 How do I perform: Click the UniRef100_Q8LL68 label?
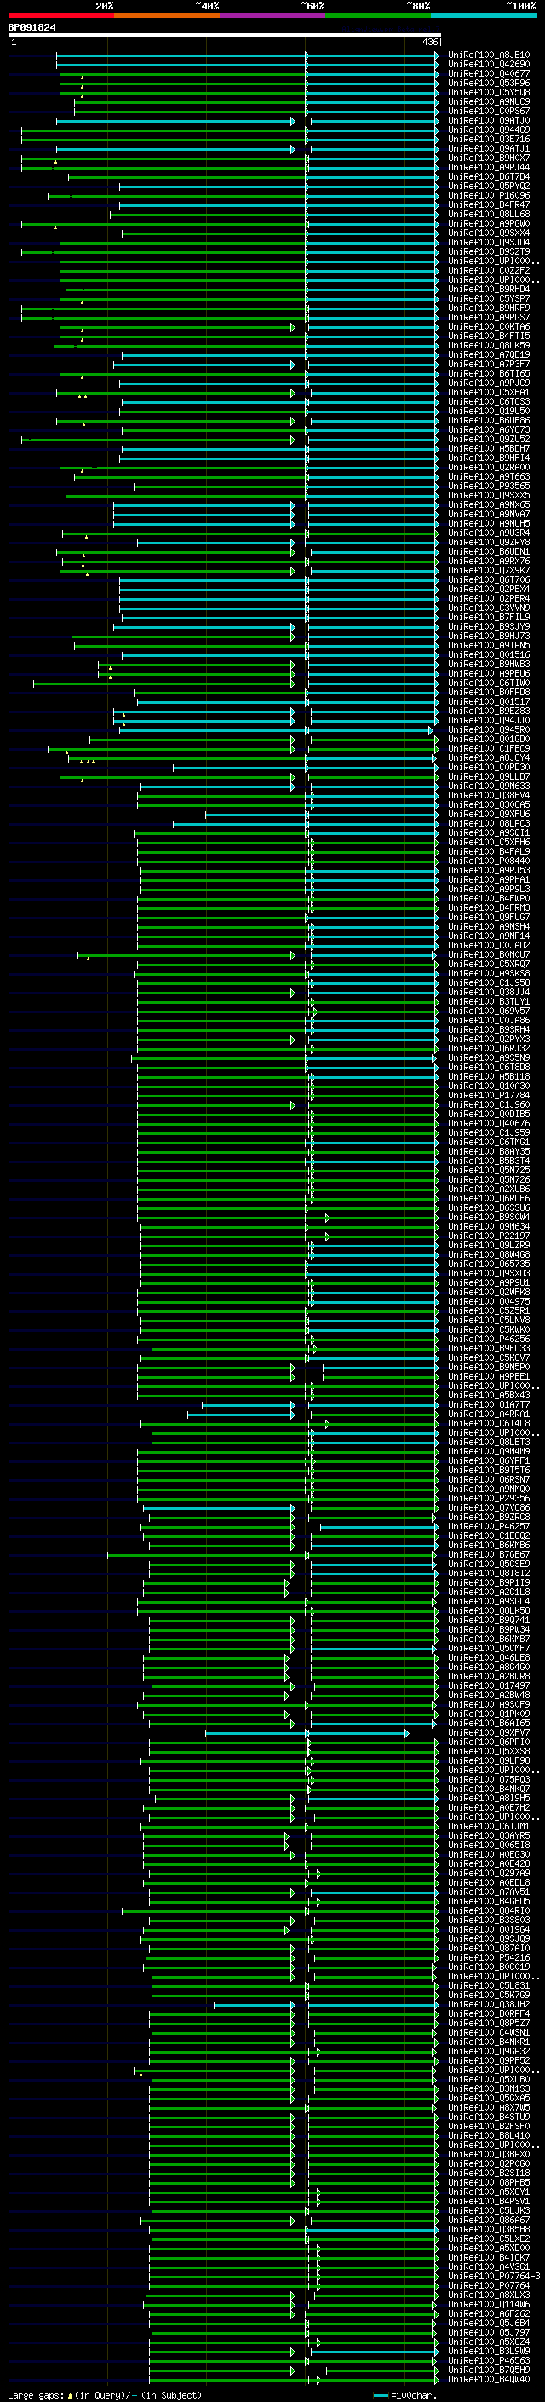[489, 215]
